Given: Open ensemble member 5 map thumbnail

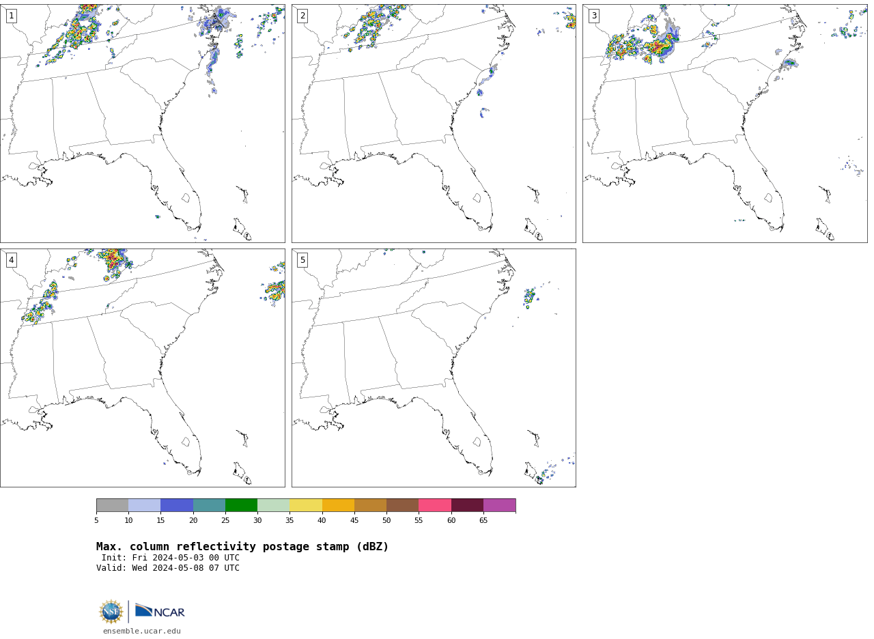Looking at the screenshot, I should click(x=434, y=368).
